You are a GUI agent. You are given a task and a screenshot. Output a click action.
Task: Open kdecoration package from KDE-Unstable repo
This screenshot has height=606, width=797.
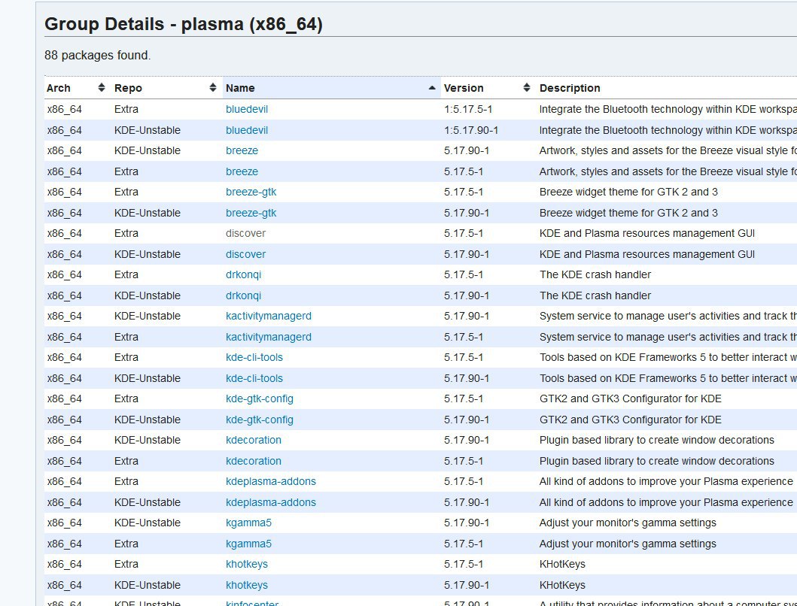(x=253, y=440)
